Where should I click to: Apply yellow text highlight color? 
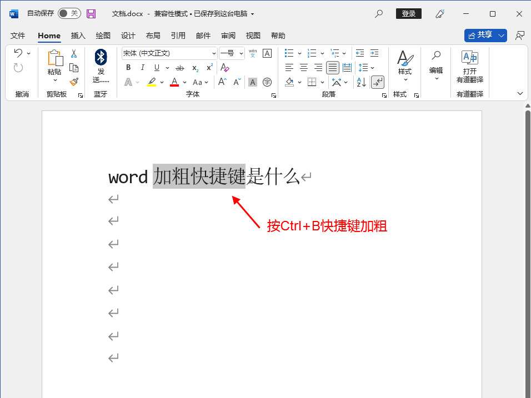tap(152, 82)
